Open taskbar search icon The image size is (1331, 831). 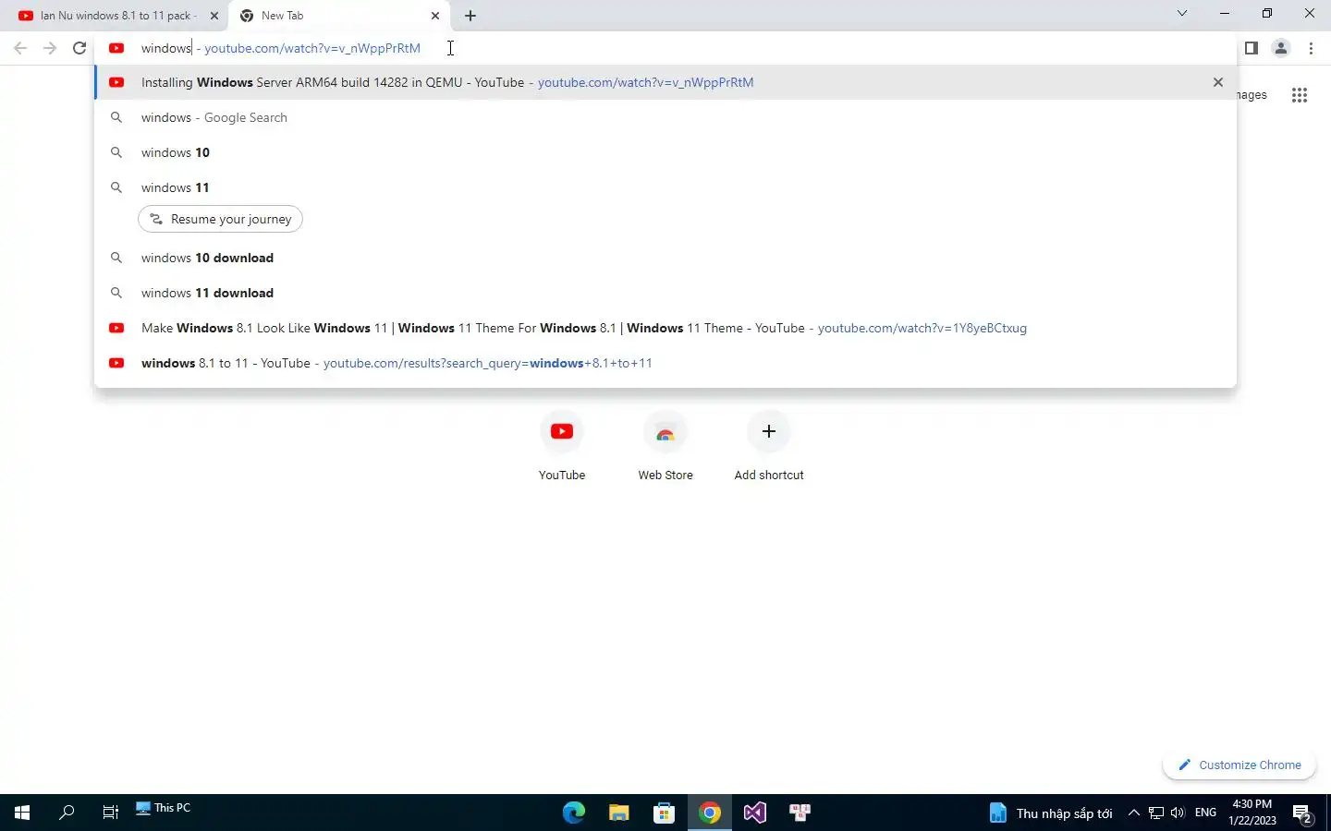coord(67,813)
